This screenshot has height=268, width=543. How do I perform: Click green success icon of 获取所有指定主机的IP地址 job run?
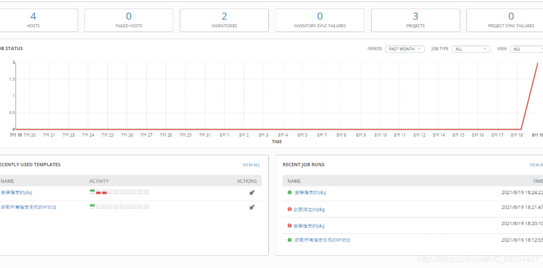289,240
